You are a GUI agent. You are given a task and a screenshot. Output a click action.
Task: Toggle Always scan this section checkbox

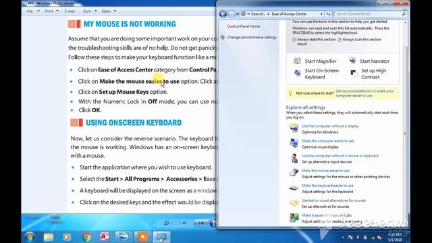[340, 40]
